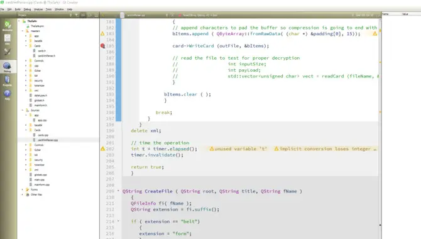Click warning icon at end of line 183
The width and height of the screenshot is (421, 239).
click(375, 33)
